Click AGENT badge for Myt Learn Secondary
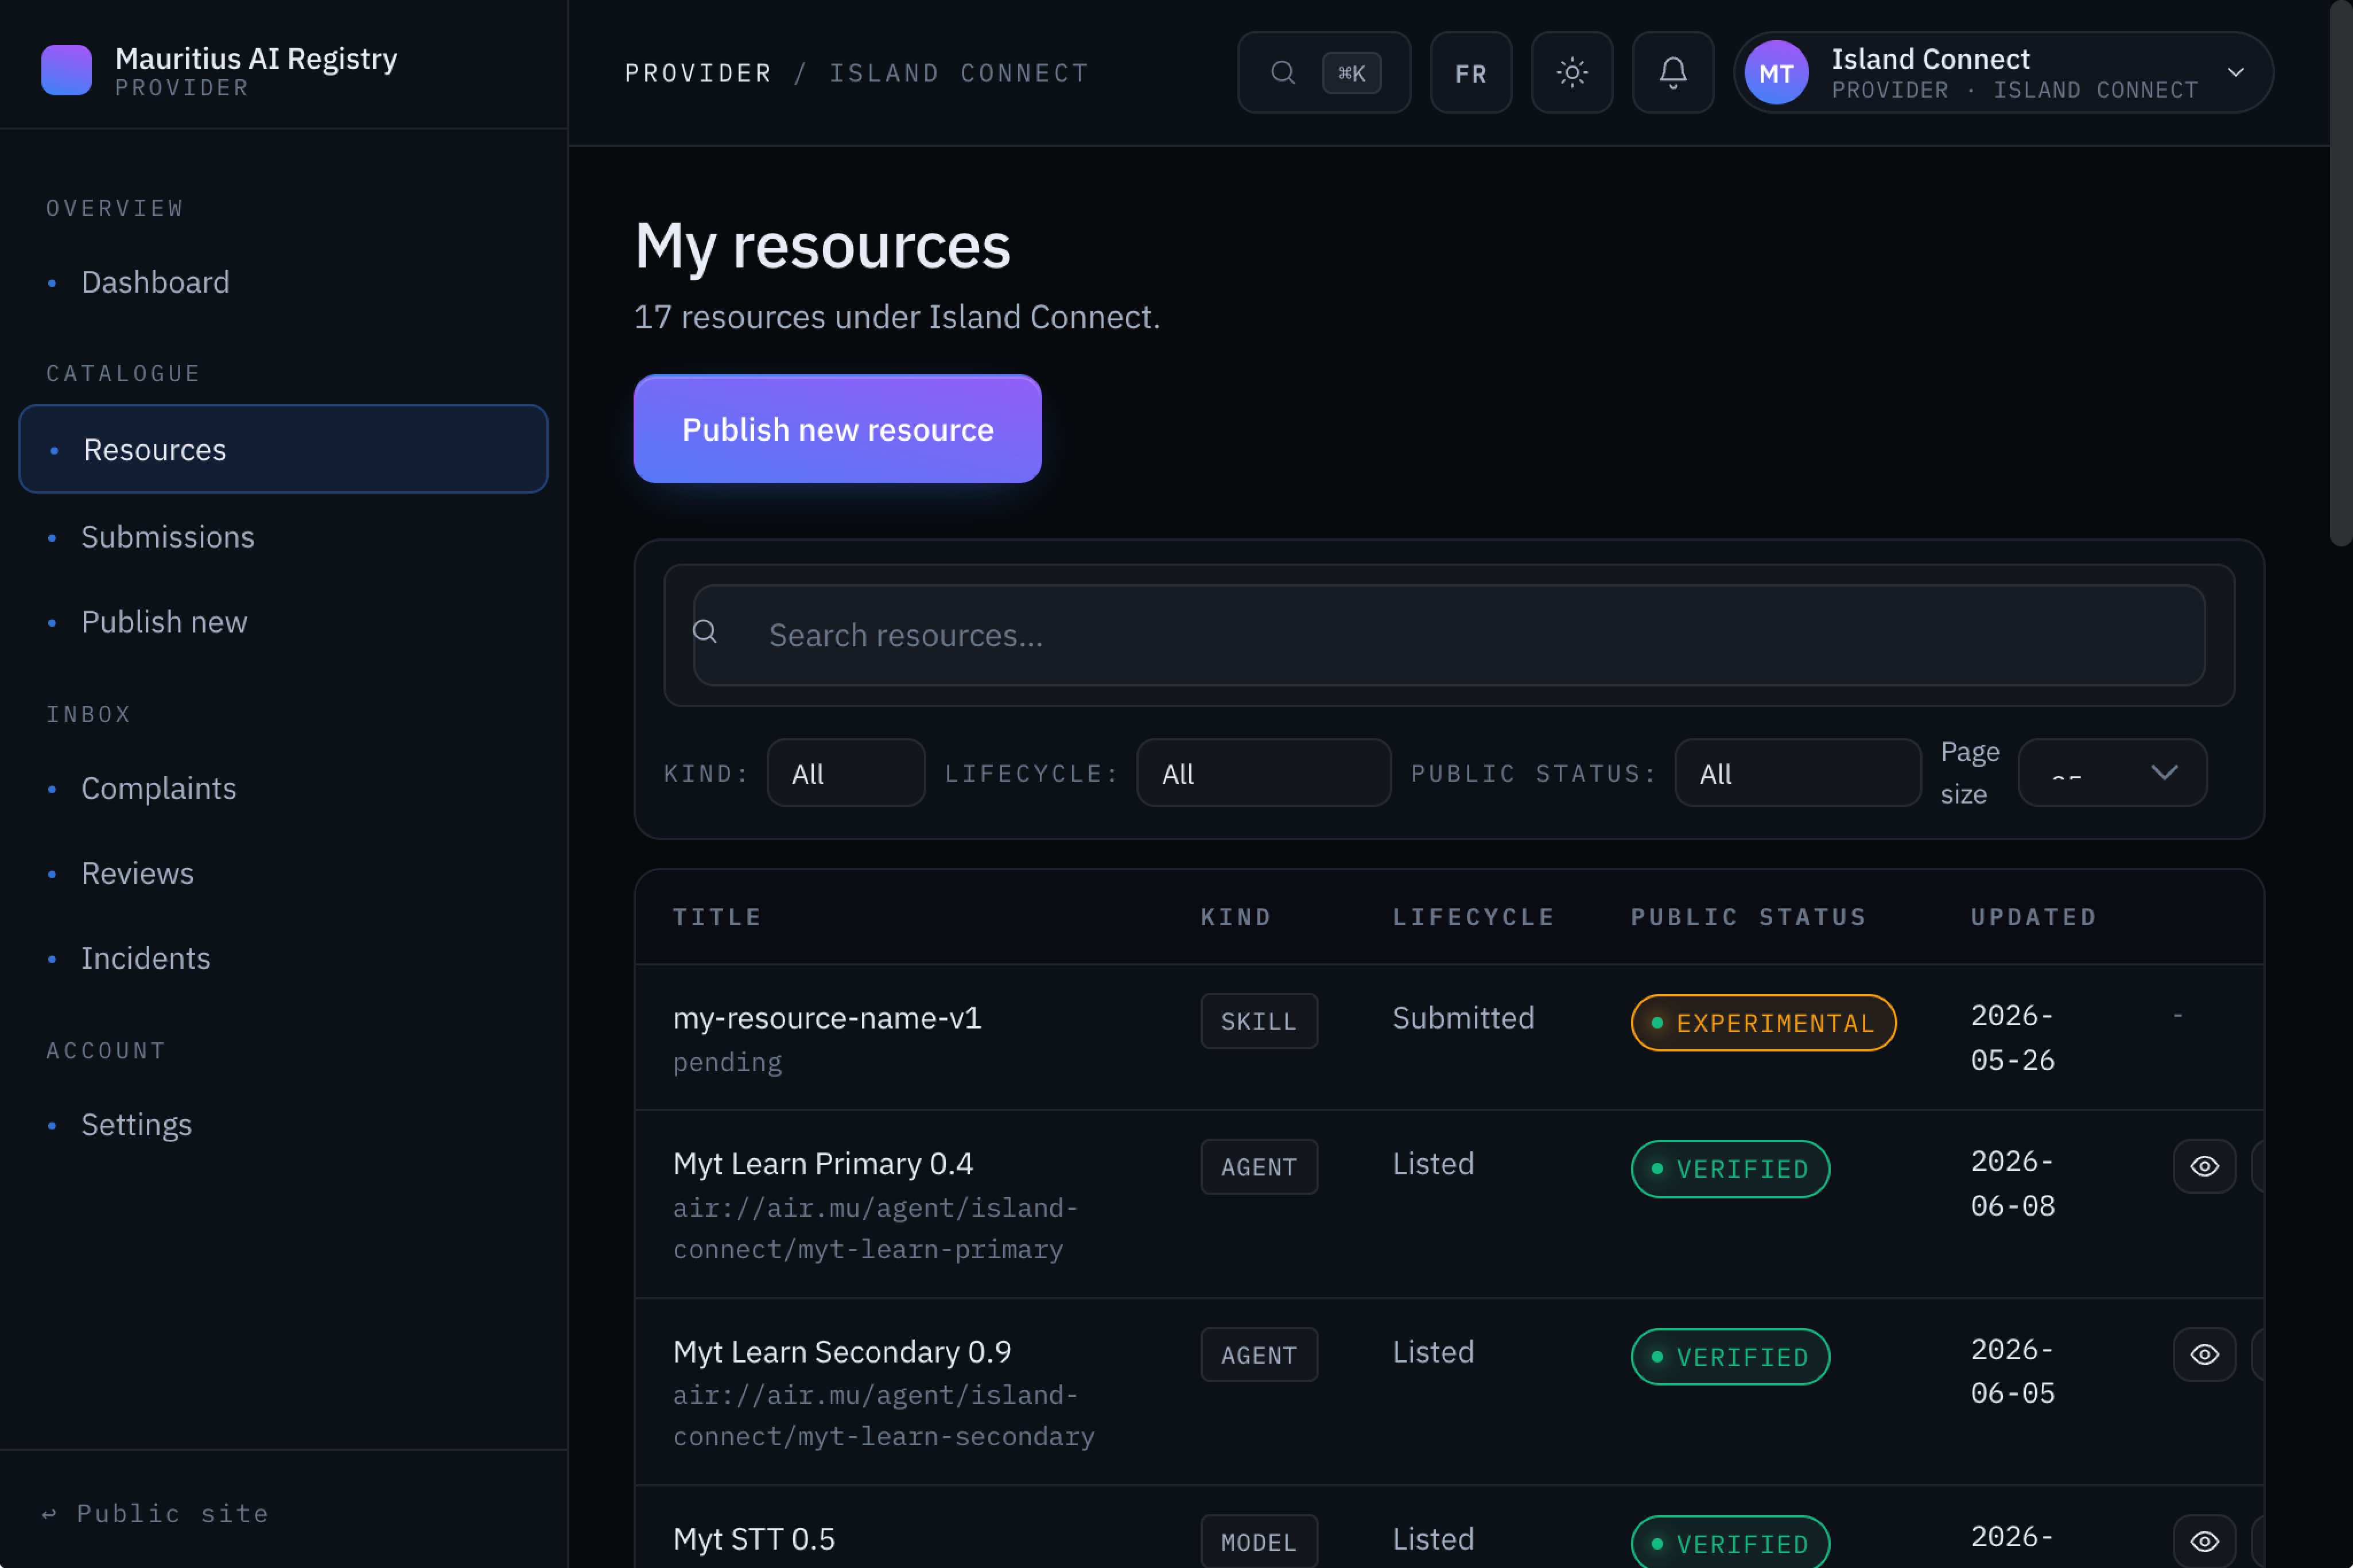The height and width of the screenshot is (1568, 2353). [x=1259, y=1355]
